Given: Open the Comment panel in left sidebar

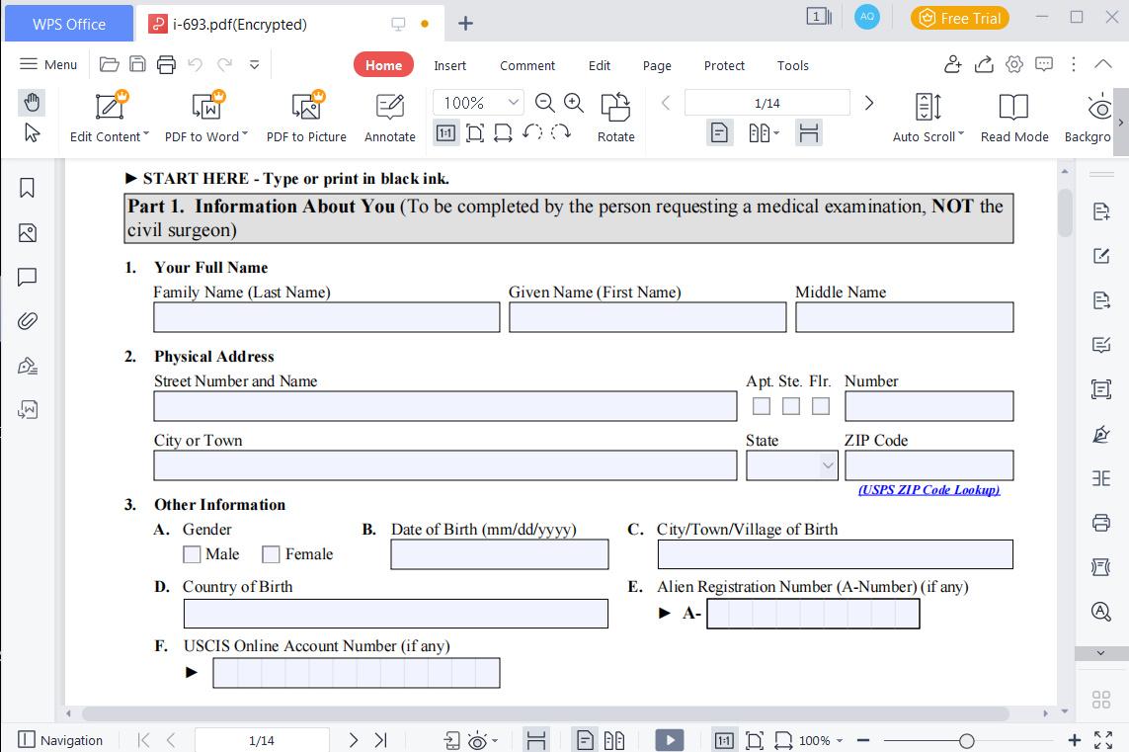Looking at the screenshot, I should click(x=27, y=277).
